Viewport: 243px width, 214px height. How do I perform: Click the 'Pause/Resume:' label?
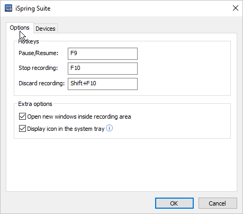click(x=39, y=53)
